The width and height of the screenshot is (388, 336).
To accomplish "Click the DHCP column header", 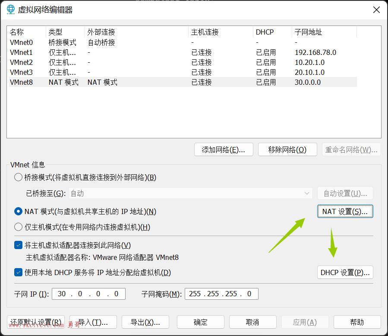I will tap(272, 32).
